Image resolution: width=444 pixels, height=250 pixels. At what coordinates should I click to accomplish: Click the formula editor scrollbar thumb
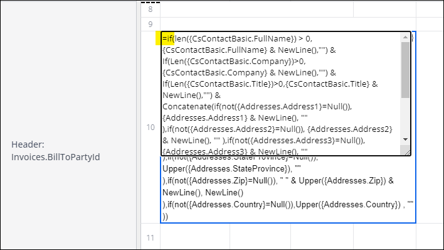(x=405, y=70)
